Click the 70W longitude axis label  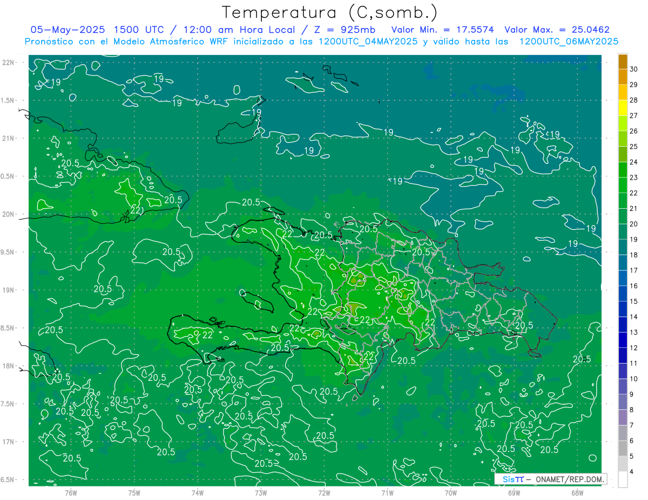(451, 492)
